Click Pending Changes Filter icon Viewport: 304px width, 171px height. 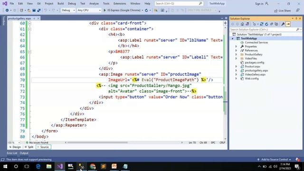click(x=255, y=24)
